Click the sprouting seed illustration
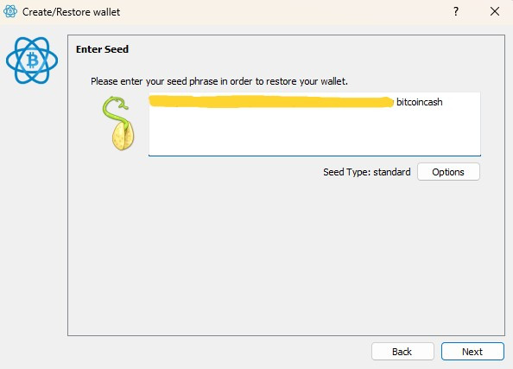 point(118,123)
